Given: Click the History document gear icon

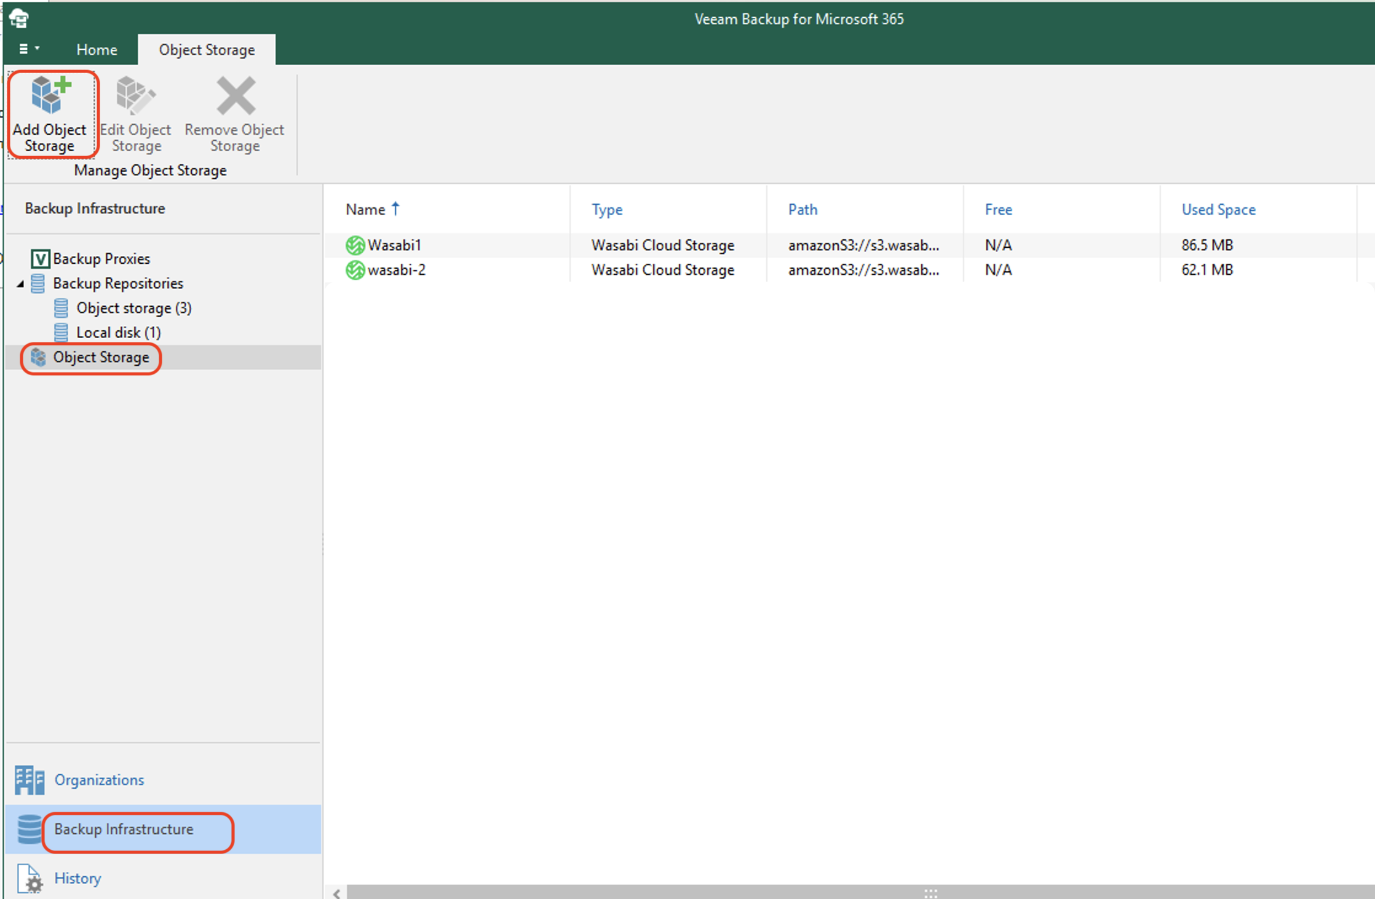Looking at the screenshot, I should pyautogui.click(x=30, y=879).
